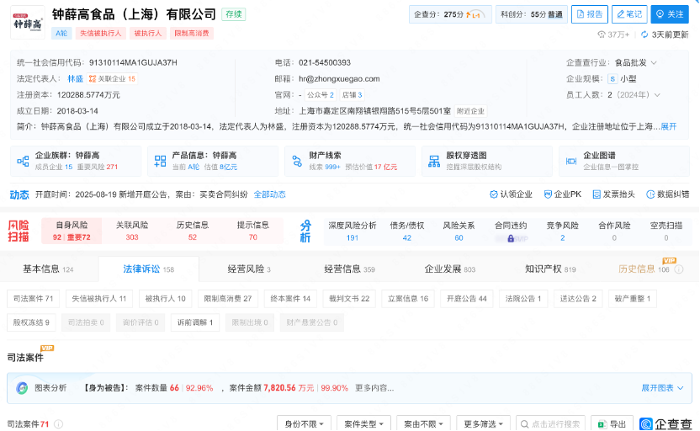The image size is (700, 431).
Task: Click the refresh icon beside 3天前更新
Action: click(644, 35)
